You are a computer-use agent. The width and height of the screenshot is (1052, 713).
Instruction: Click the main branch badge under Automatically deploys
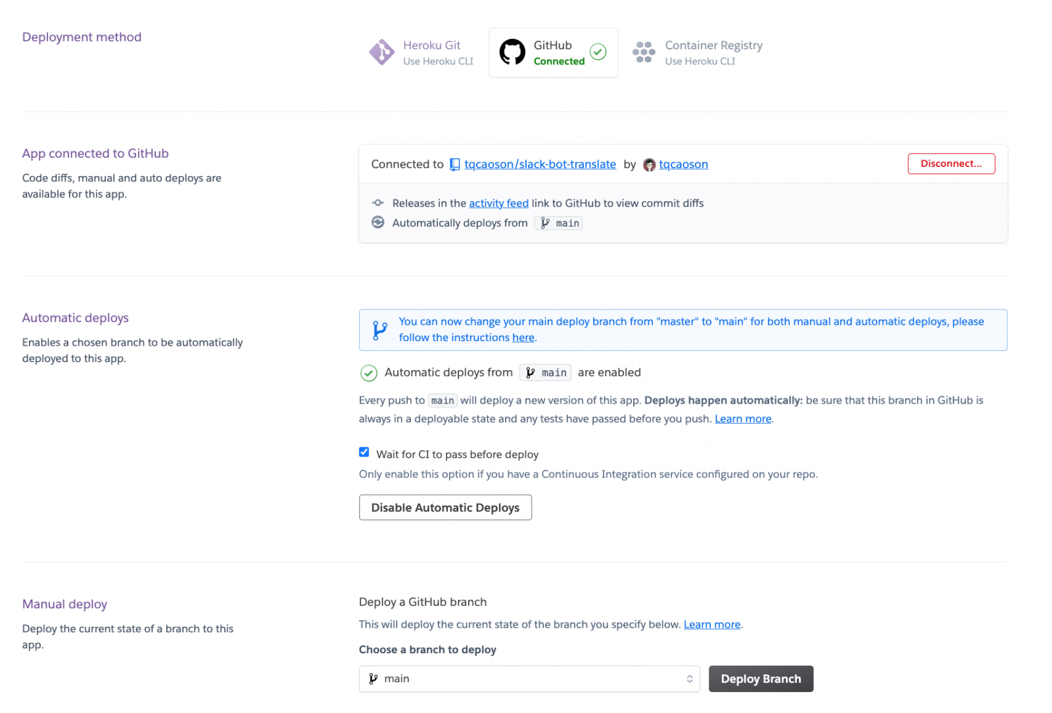click(x=558, y=223)
